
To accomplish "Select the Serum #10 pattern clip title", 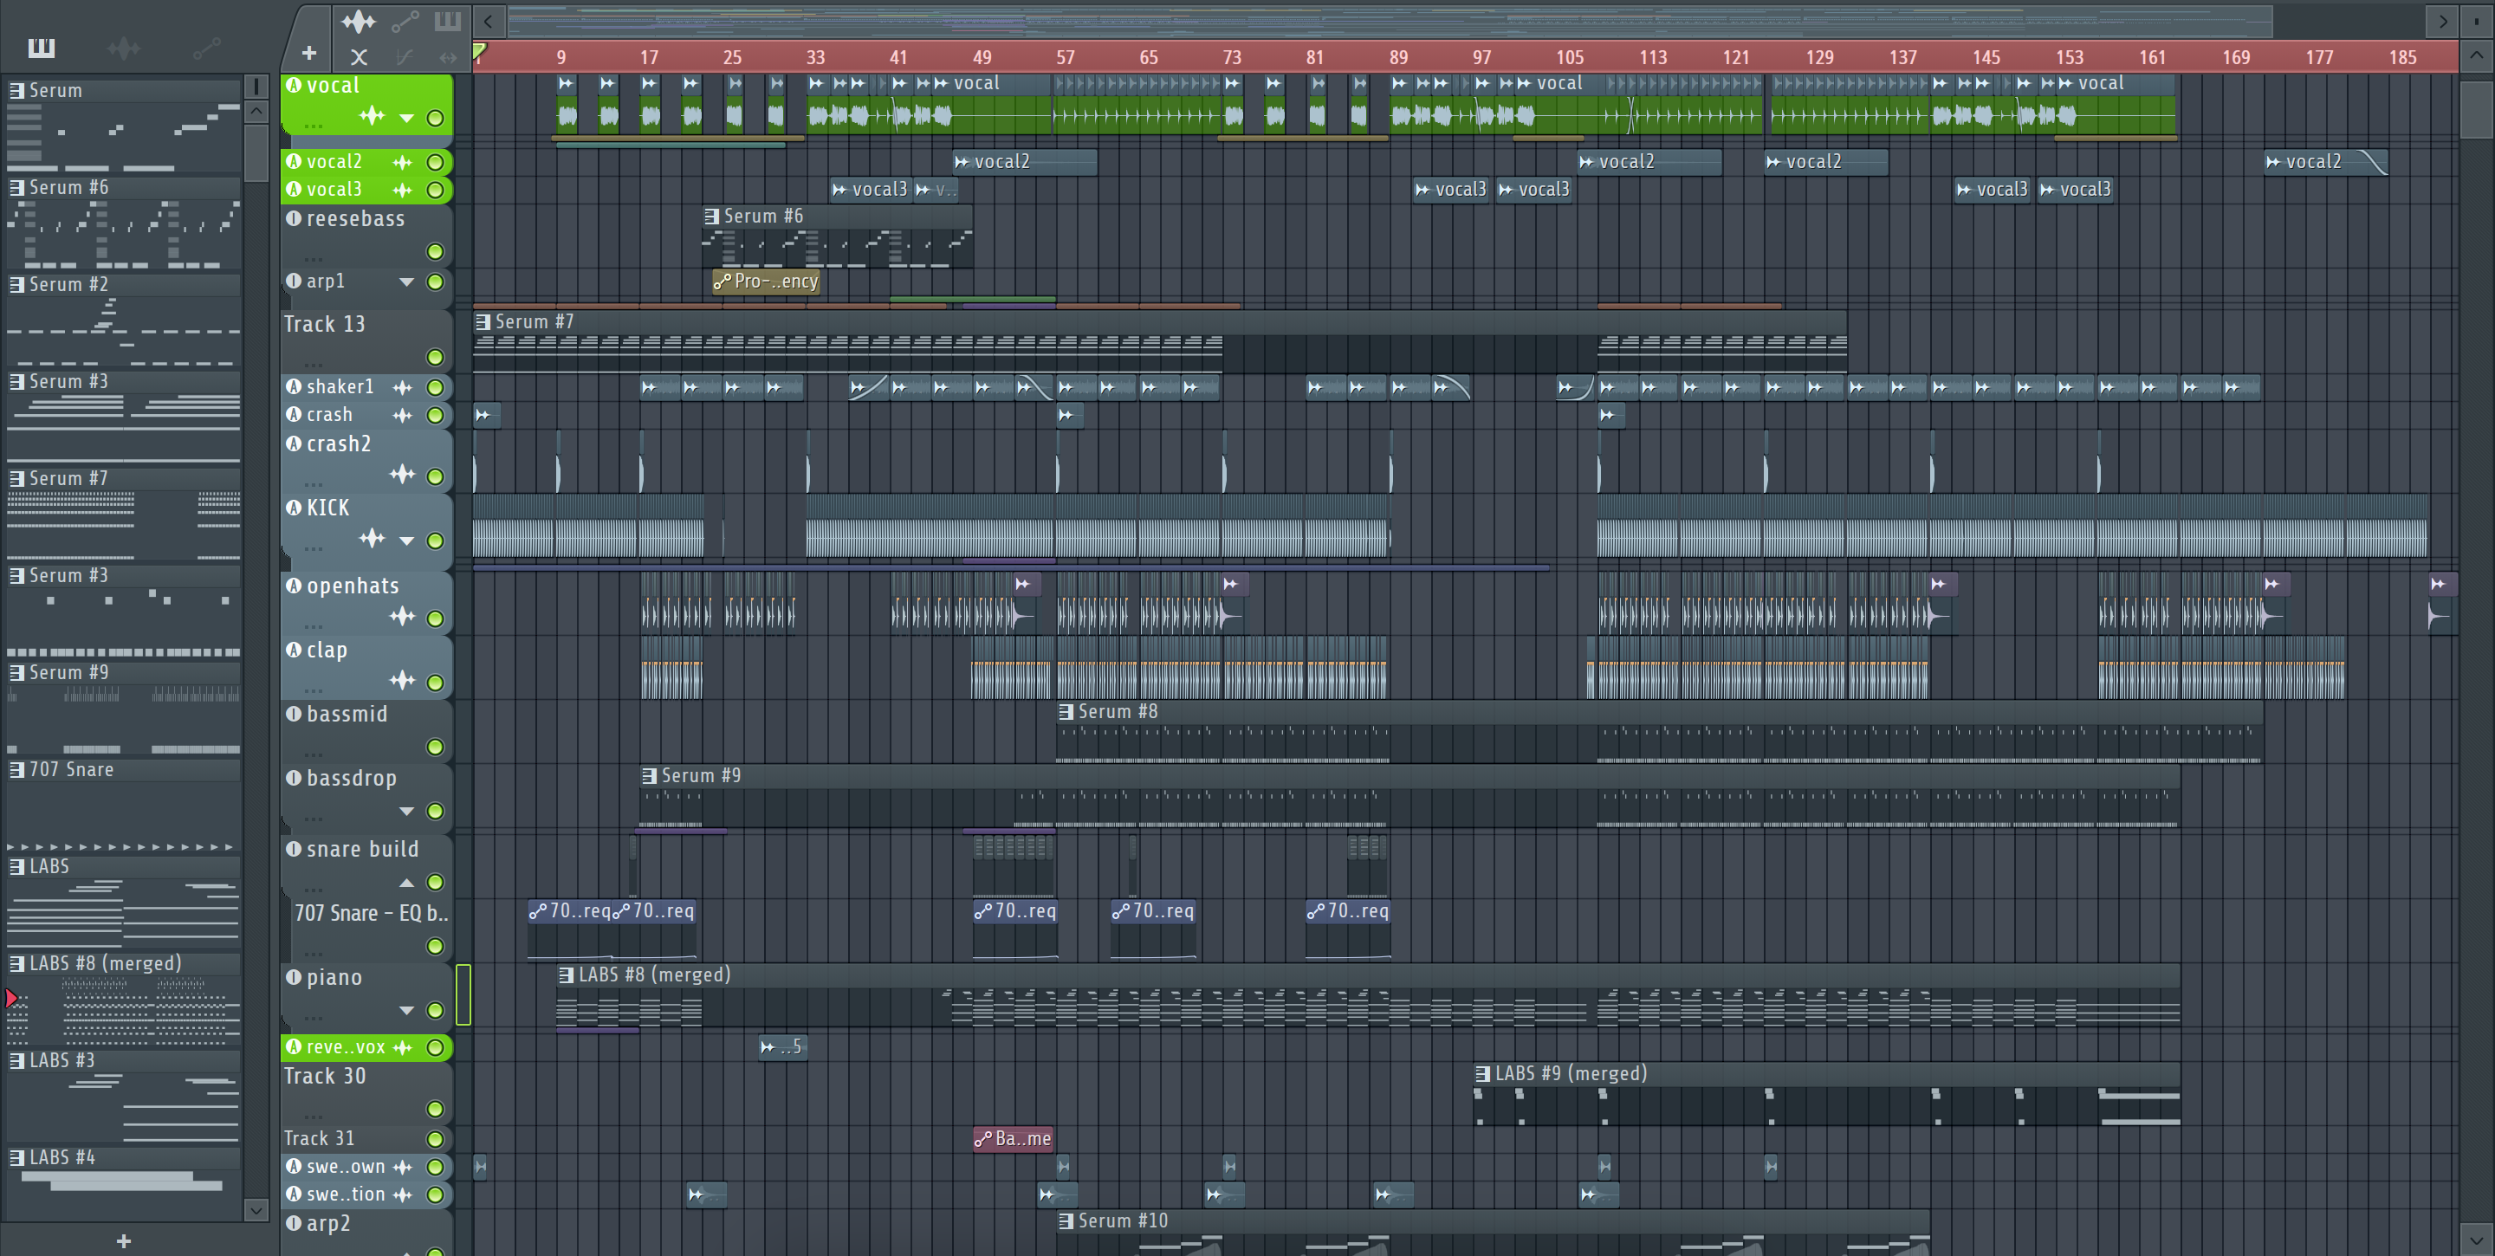I will (x=1123, y=1220).
